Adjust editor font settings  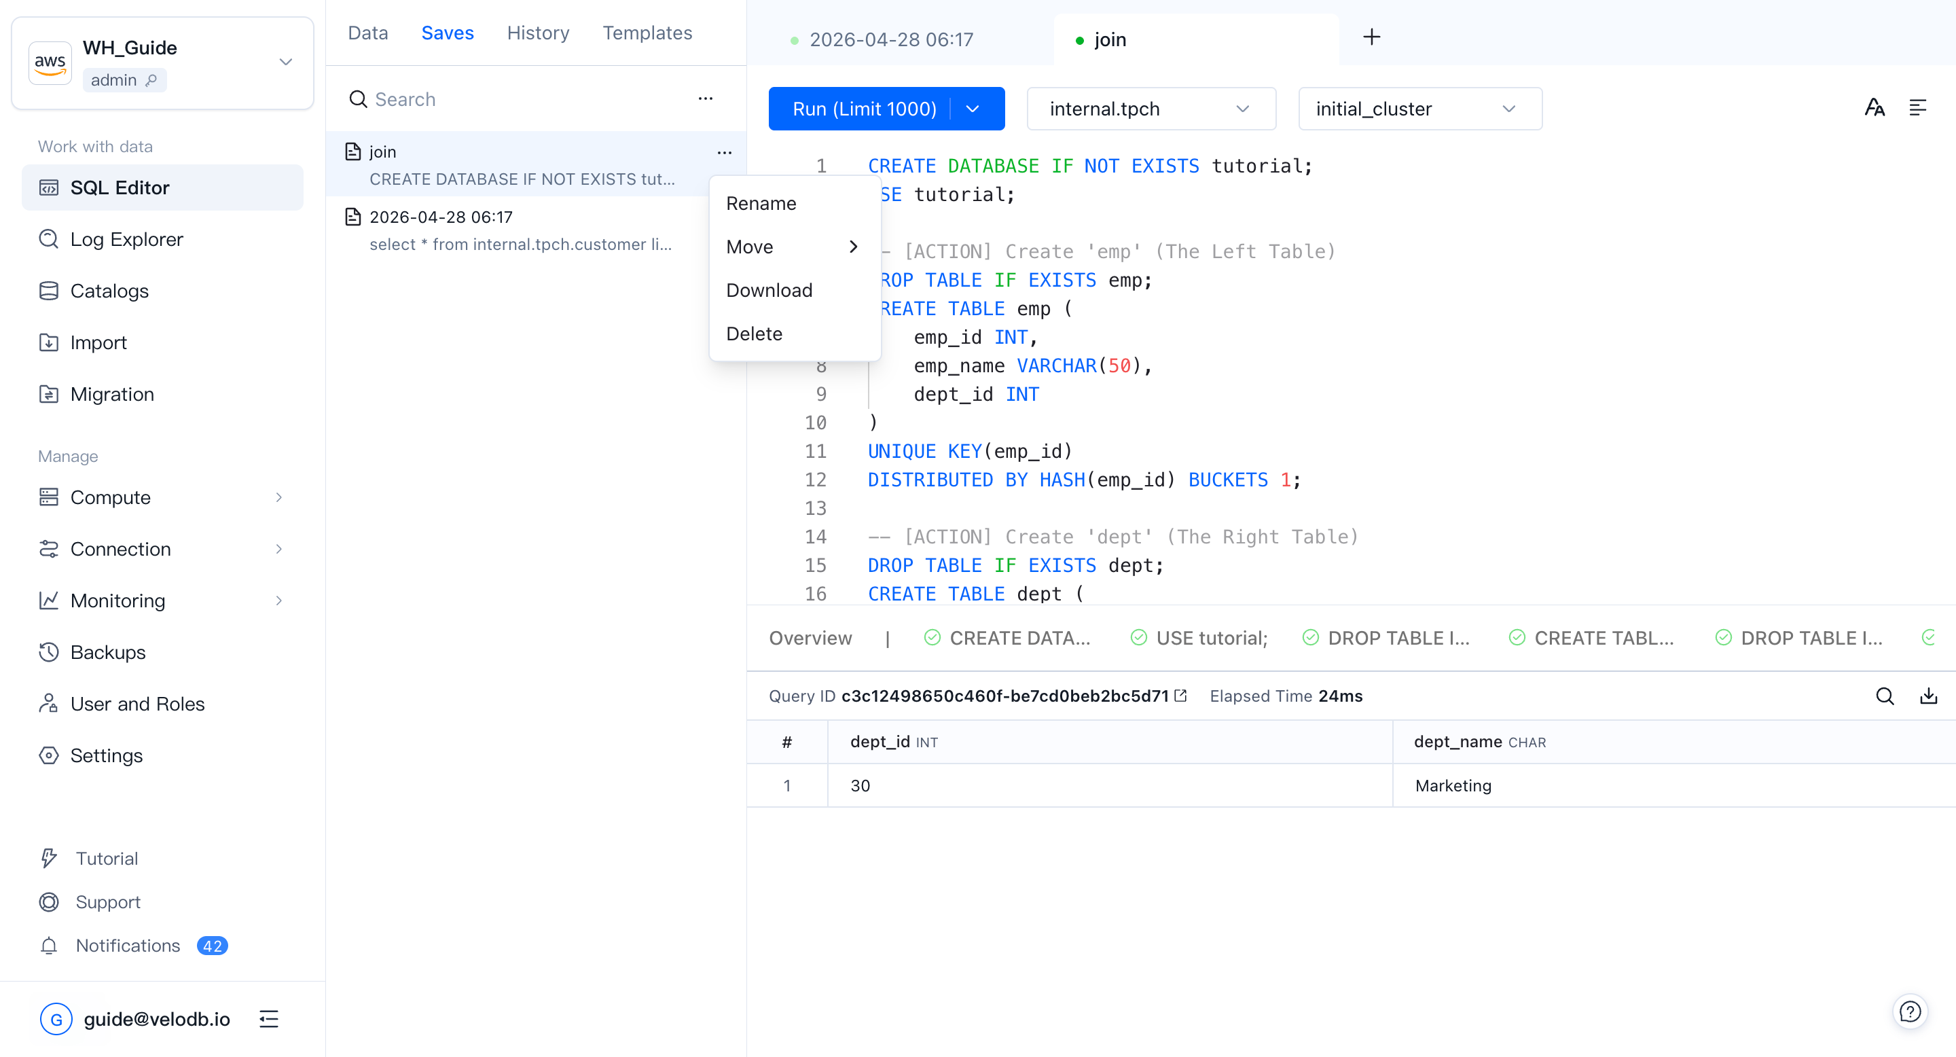click(1874, 107)
